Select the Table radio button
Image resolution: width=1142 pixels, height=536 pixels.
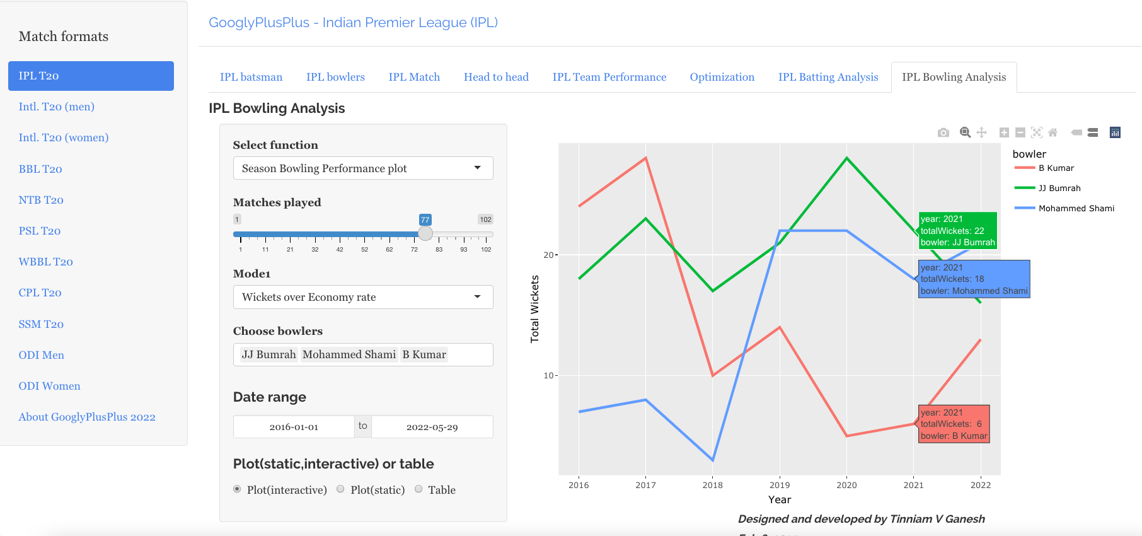[x=418, y=489]
